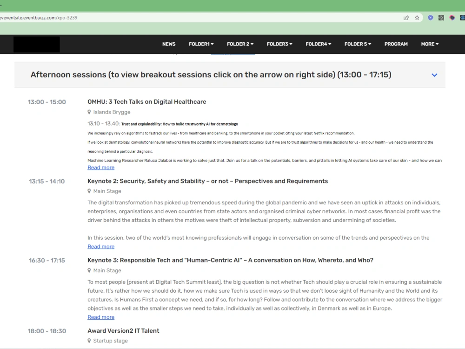
Task: Open the FOLDER 2 dropdown menu
Action: 240,44
